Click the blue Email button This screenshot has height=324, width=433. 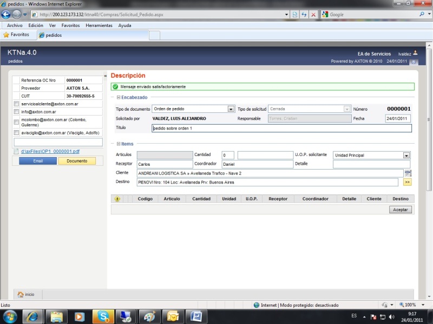[x=38, y=161]
